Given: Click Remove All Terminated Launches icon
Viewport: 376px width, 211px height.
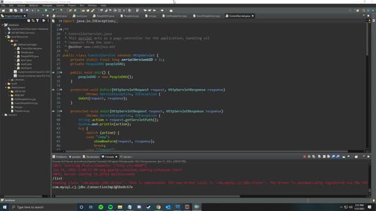Looking at the screenshot, I should pos(314,156).
